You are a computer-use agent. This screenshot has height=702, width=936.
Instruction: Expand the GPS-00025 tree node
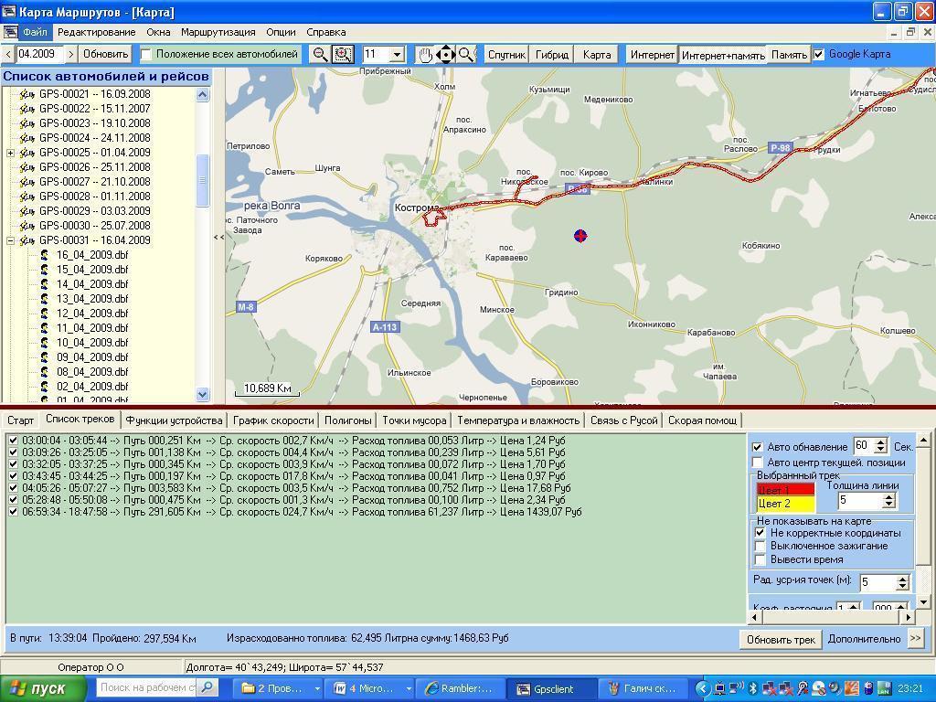click(10, 153)
